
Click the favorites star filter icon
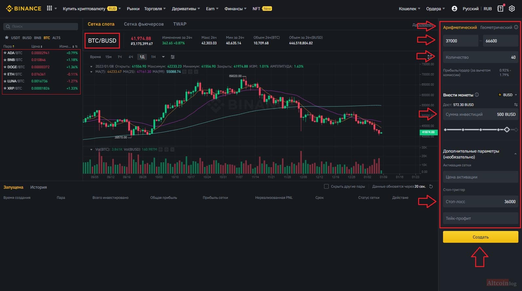tap(7, 37)
